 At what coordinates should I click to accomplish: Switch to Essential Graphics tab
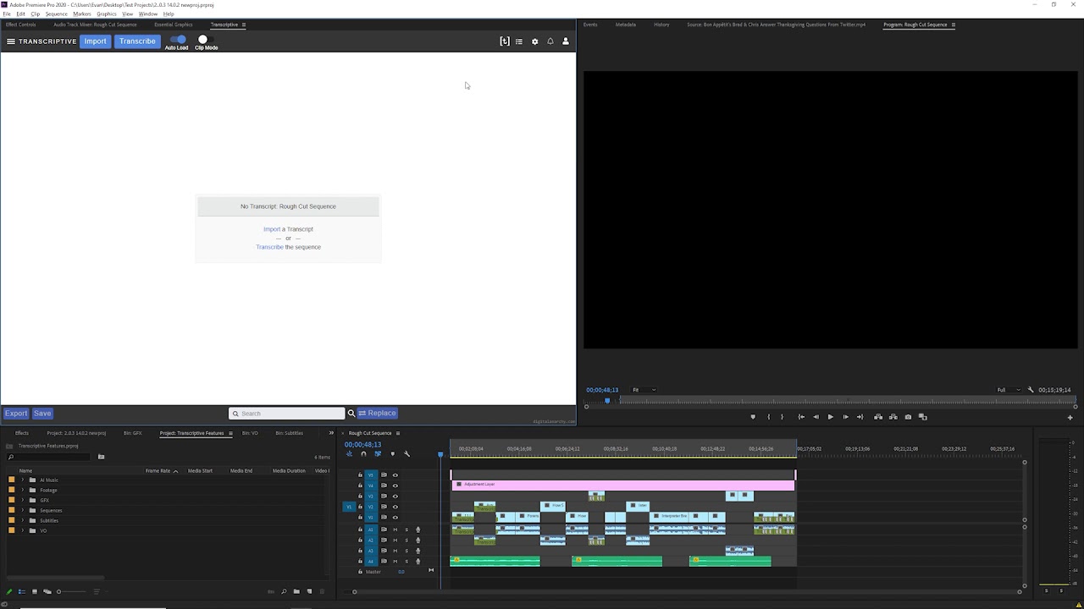(x=173, y=25)
